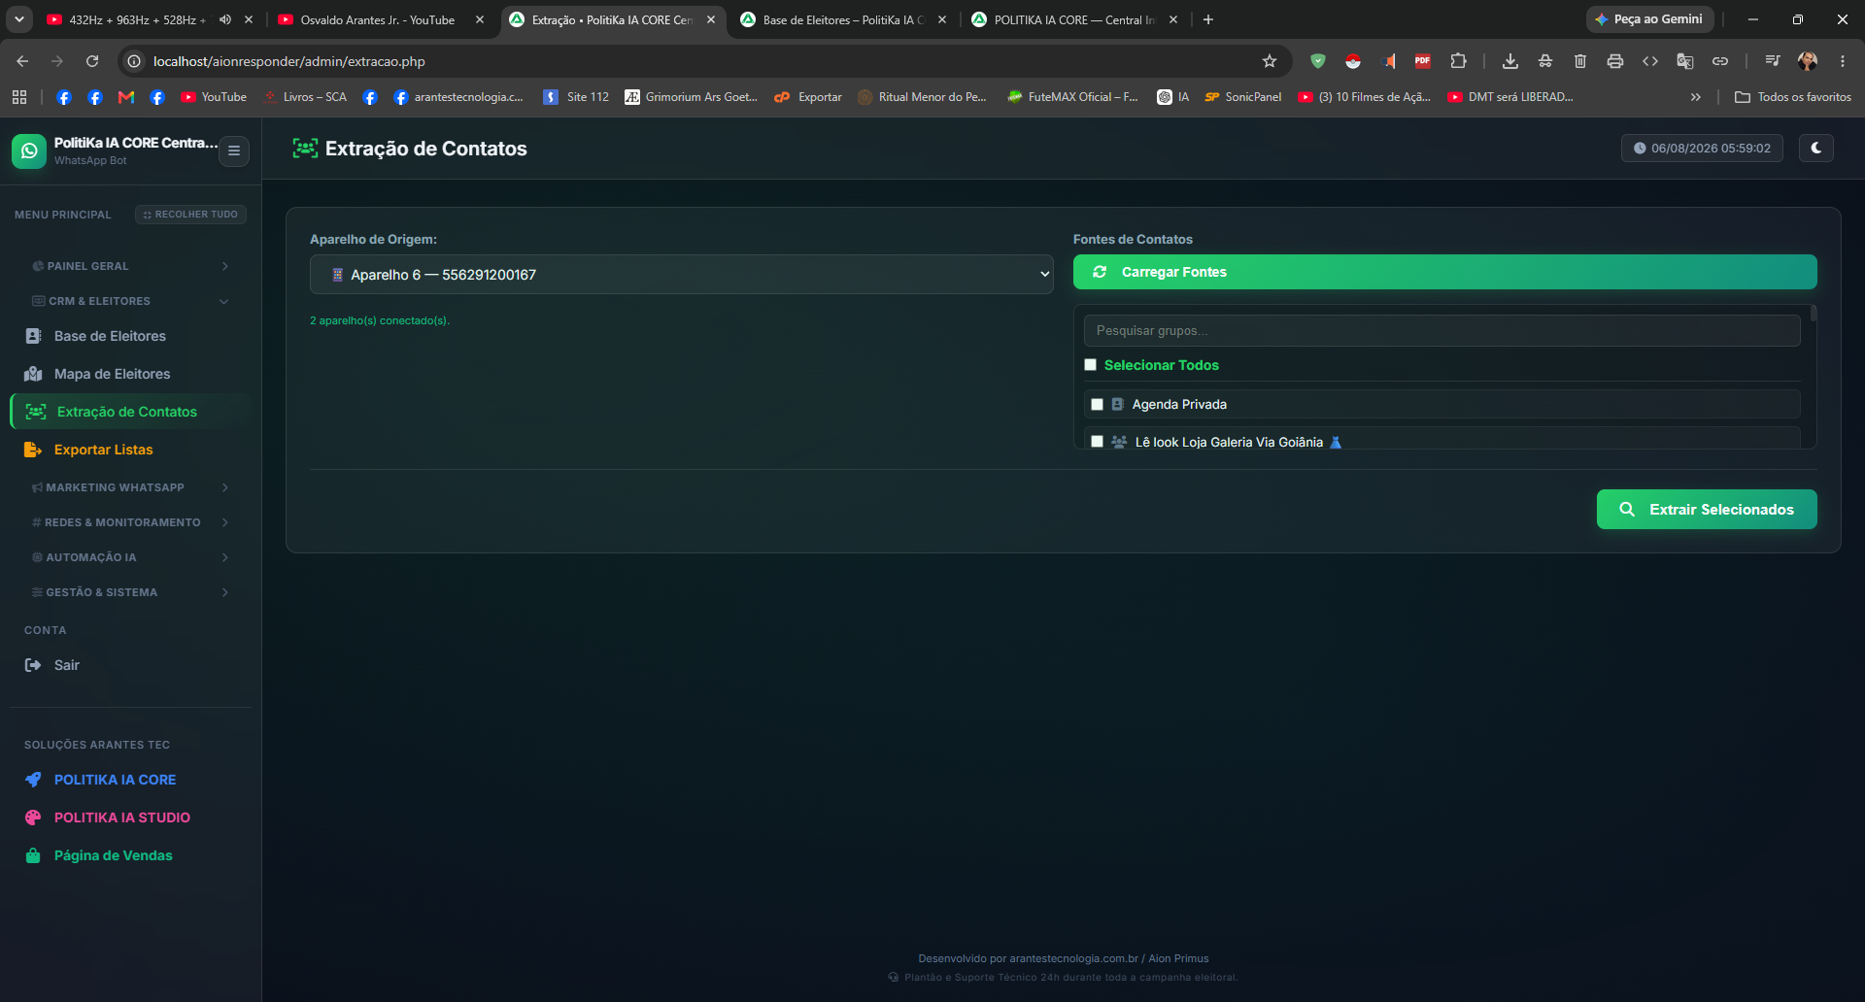Image resolution: width=1865 pixels, height=1002 pixels.
Task: Check Lê look Loja Galeria checkbox
Action: (1097, 442)
